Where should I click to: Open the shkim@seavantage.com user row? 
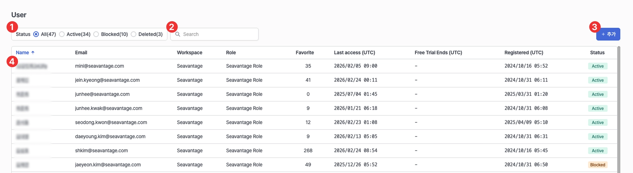pos(101,150)
